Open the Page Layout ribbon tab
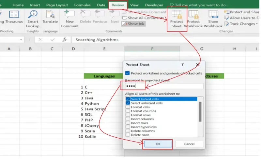This screenshot has height=165, width=261. click(x=57, y=5)
